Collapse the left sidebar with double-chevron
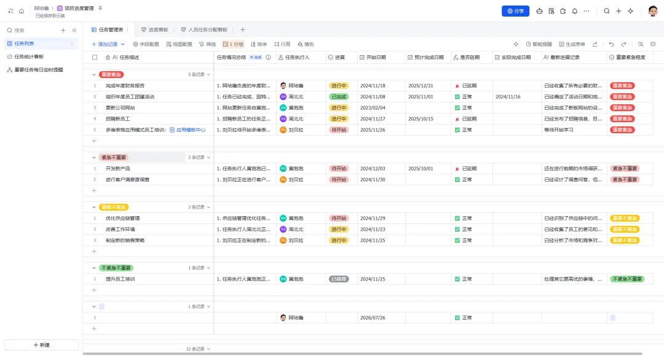664x356 pixels. 74,31
